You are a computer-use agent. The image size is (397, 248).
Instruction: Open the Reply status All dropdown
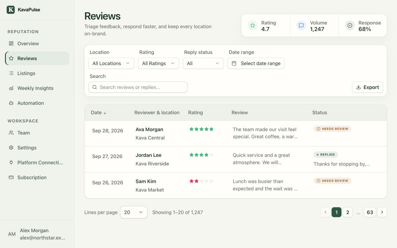point(203,63)
